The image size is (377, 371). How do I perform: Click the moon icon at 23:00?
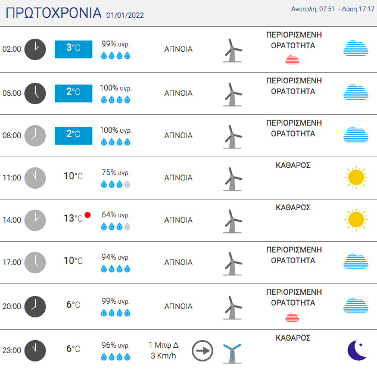point(357,350)
